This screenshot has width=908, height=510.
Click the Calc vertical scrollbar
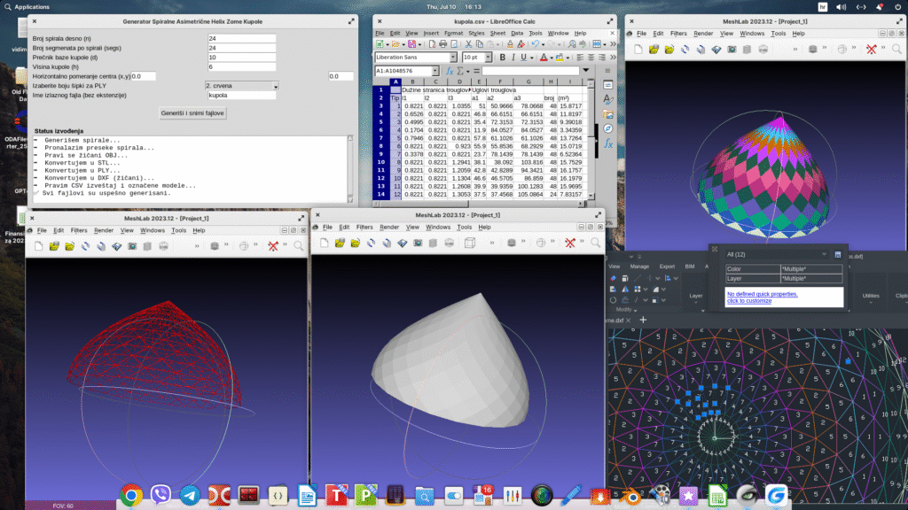(x=591, y=139)
